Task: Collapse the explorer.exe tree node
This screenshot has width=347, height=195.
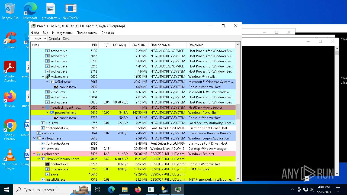Action: point(34,154)
